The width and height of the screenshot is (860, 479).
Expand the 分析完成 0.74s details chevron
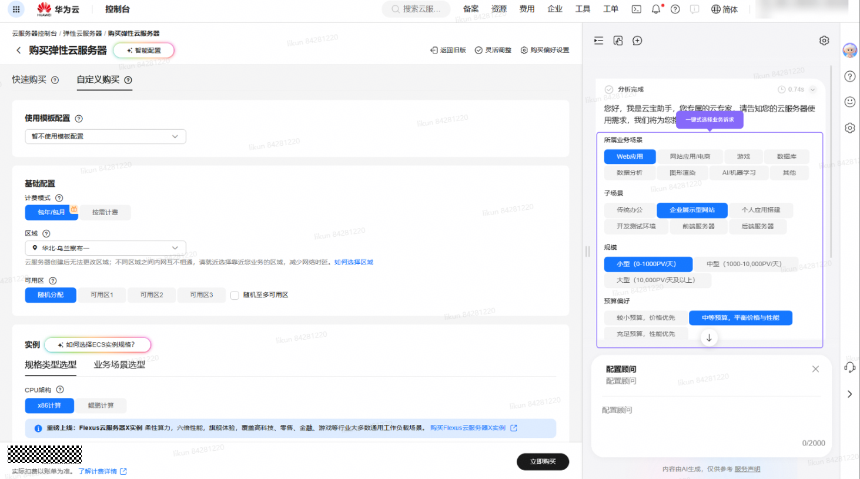812,89
